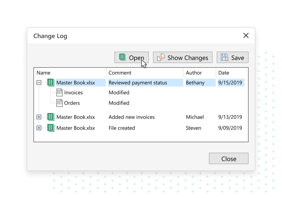Screen dimensions: 282x198
Task: Sort by the Comment column header
Action: 120,73
